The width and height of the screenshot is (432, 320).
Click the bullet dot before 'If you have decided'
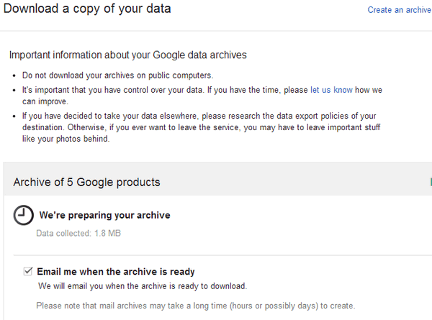tap(14, 116)
